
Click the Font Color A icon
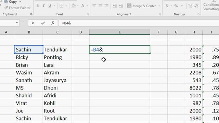[83, 6]
